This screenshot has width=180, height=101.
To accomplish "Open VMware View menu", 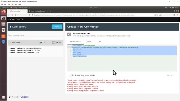I will 9,4.
